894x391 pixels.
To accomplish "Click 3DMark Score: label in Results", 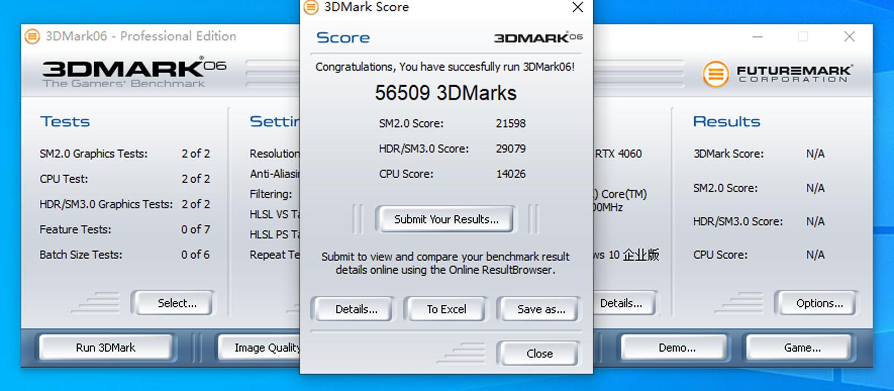I will 728,154.
